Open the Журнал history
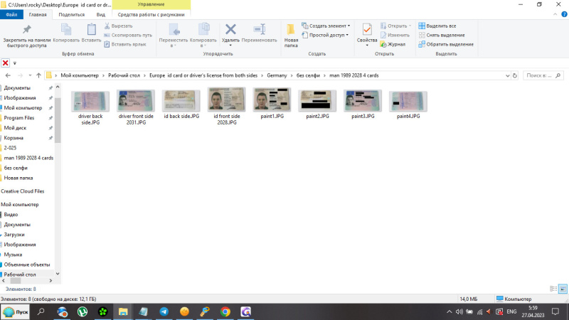This screenshot has width=569, height=320. click(393, 44)
